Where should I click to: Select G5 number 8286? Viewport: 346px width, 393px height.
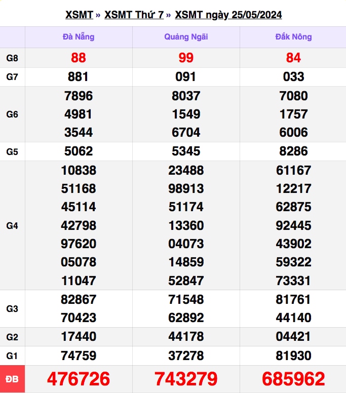pos(294,151)
